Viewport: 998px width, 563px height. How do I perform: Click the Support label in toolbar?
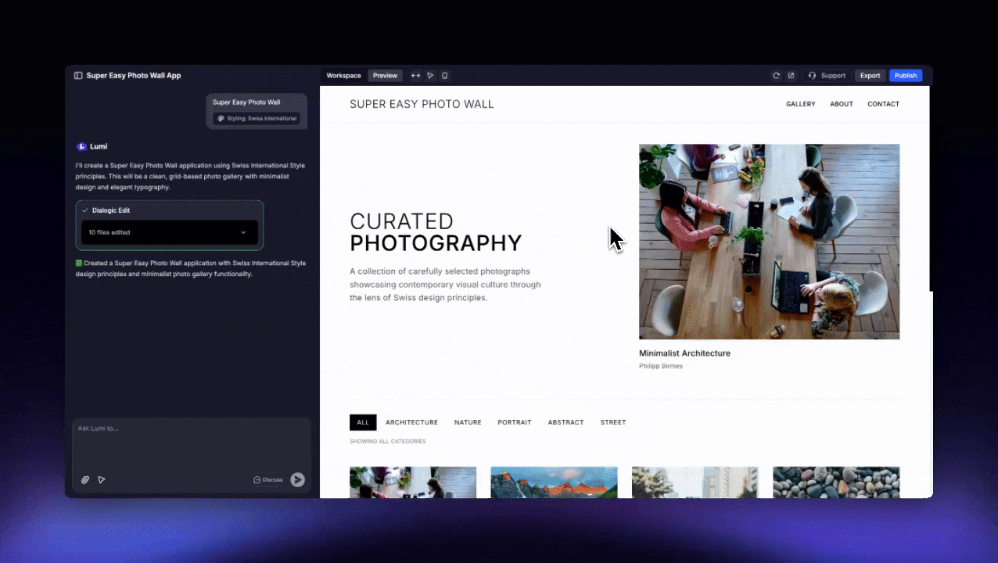pyautogui.click(x=833, y=76)
